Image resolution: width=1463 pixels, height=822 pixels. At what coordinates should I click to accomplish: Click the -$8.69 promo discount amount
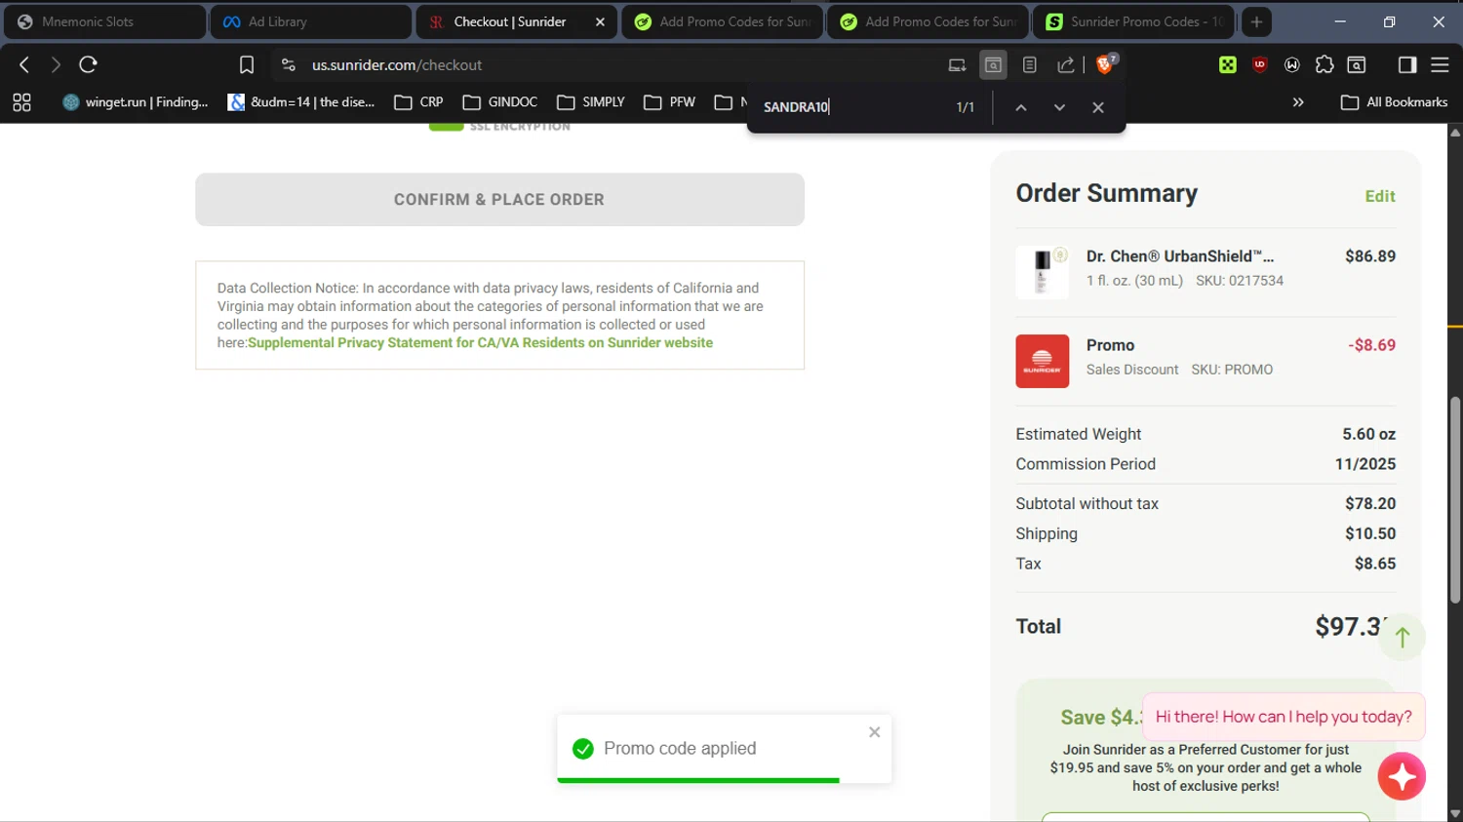pyautogui.click(x=1371, y=345)
